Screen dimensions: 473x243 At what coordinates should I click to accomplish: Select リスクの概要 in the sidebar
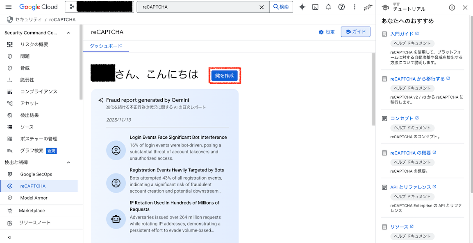tap(35, 44)
